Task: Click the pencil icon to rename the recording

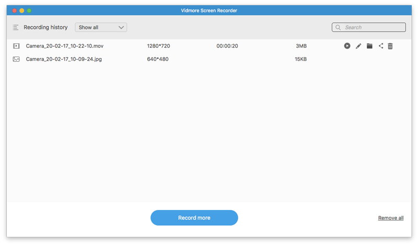Action: [358, 46]
